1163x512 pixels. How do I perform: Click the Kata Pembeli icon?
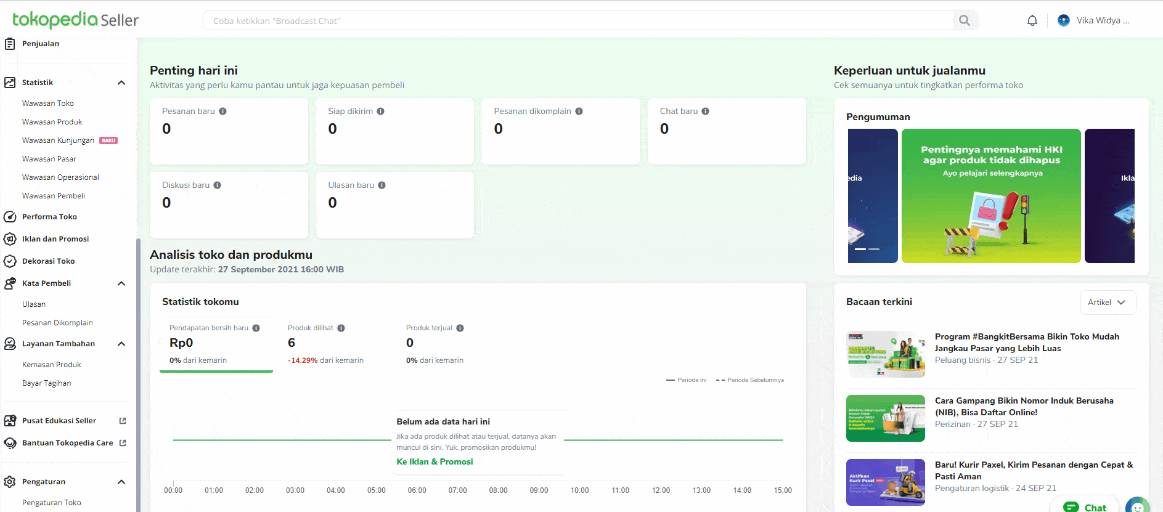click(x=10, y=283)
